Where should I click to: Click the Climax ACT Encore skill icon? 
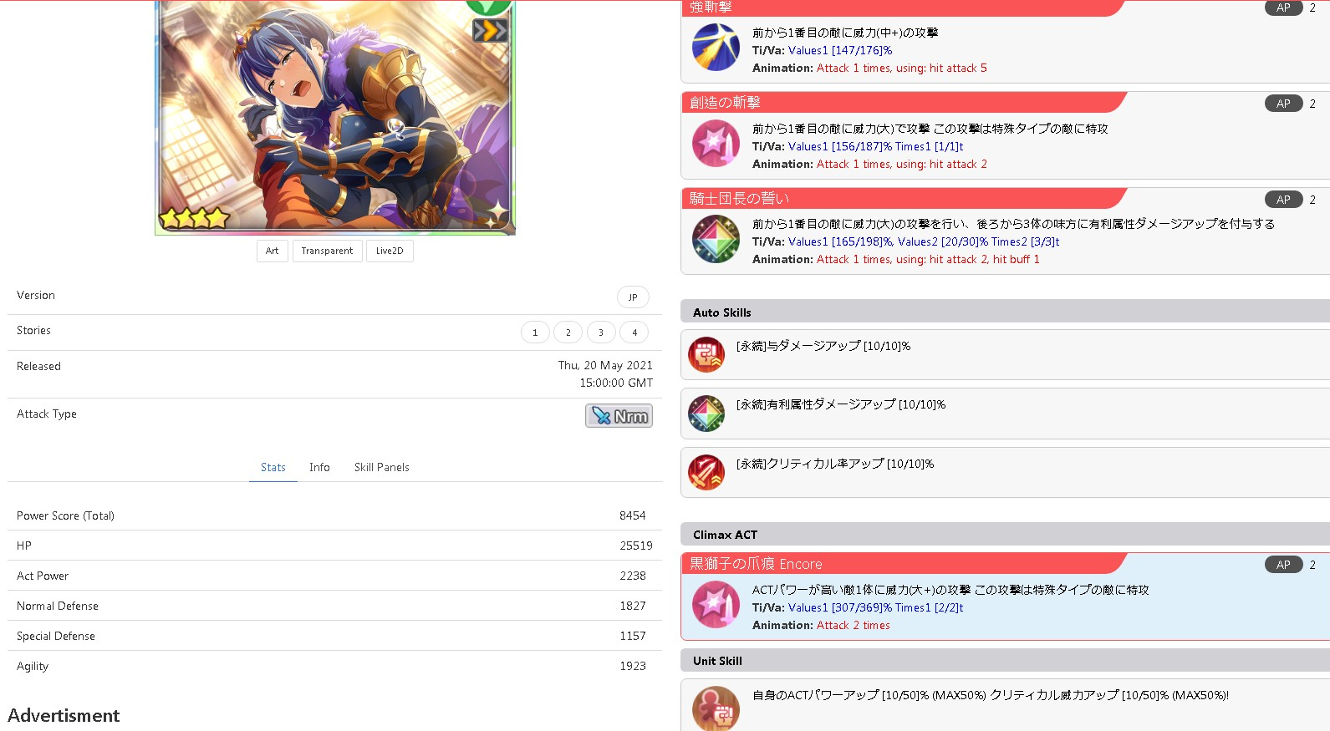[x=716, y=604]
